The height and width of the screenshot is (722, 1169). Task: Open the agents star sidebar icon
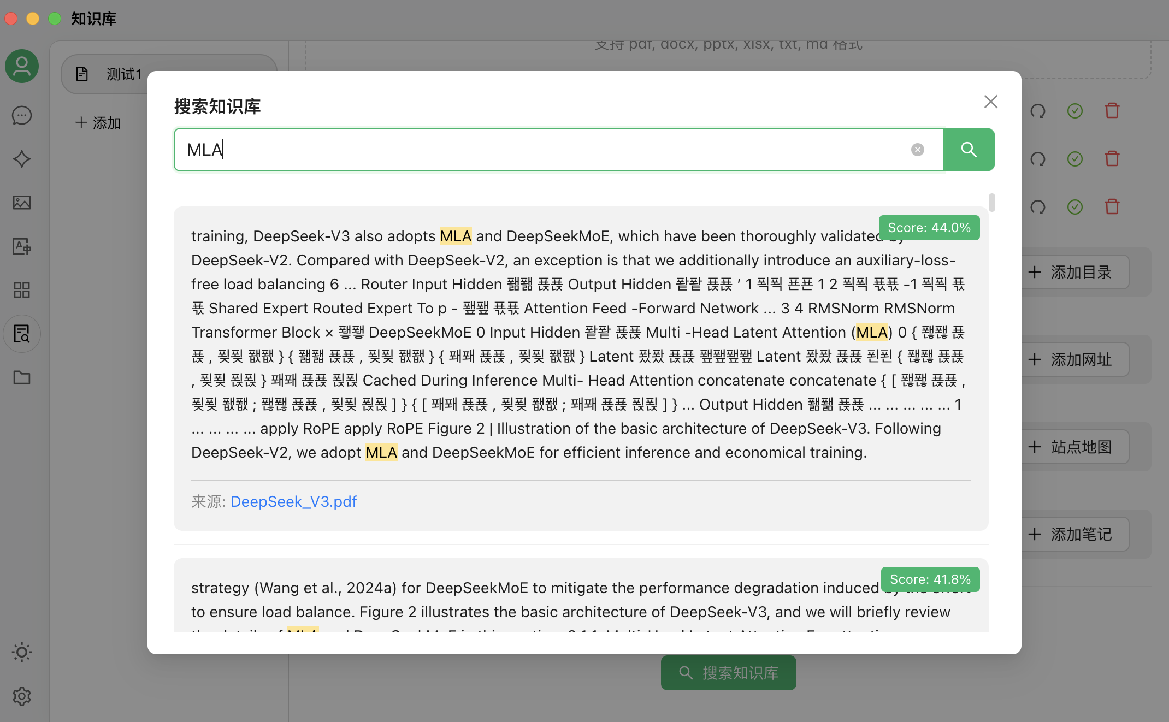[x=22, y=159]
